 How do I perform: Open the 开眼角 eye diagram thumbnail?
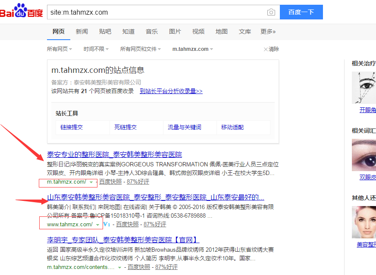[x=363, y=88]
